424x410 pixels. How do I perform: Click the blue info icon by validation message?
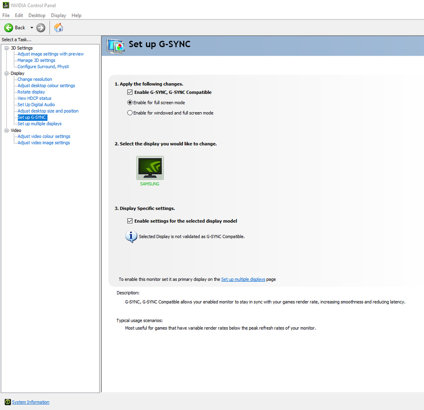coord(131,236)
